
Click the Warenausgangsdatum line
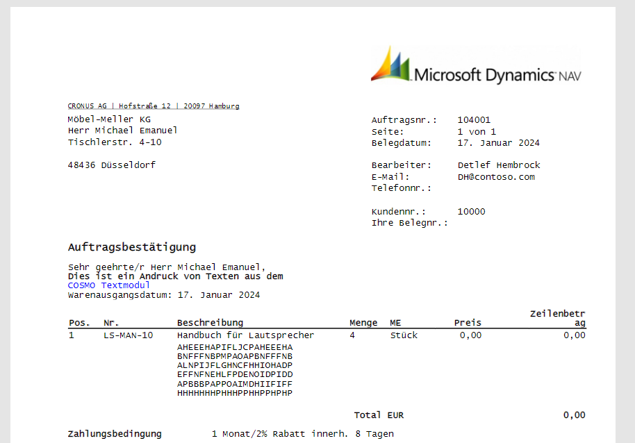coord(164,295)
